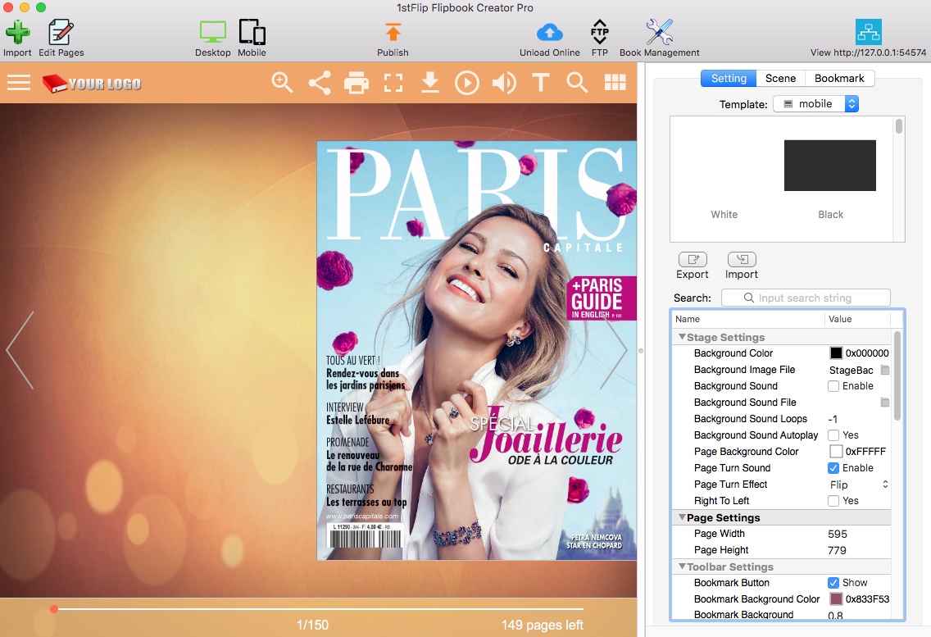Screen dimensions: 931x637
Task: Click the text select T icon
Action: [541, 83]
